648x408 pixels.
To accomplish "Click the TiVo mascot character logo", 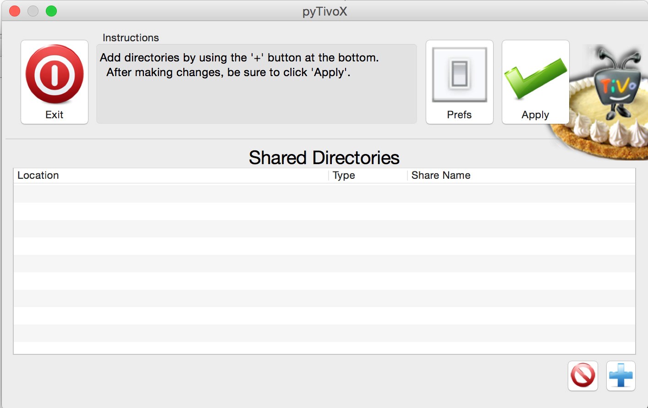I will [x=617, y=83].
